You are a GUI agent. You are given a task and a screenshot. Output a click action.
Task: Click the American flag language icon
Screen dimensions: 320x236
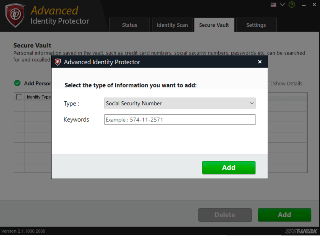point(273,4)
